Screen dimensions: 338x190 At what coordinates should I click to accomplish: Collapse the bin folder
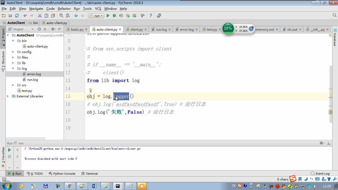click(x=13, y=41)
